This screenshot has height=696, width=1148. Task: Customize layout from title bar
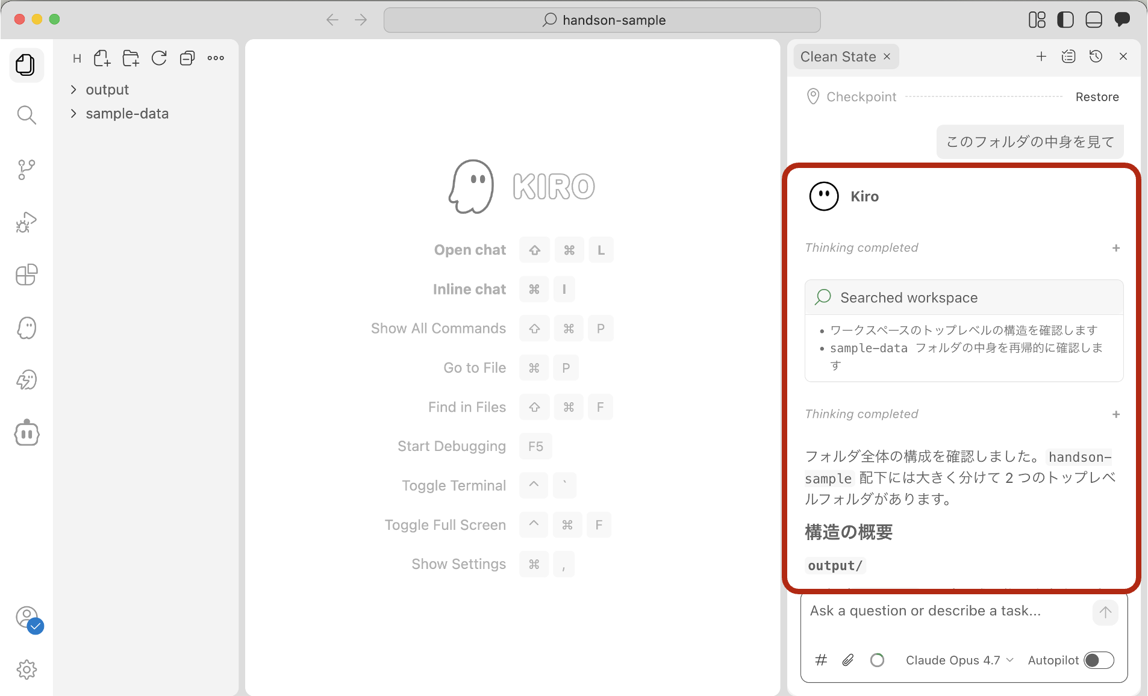coord(1037,20)
